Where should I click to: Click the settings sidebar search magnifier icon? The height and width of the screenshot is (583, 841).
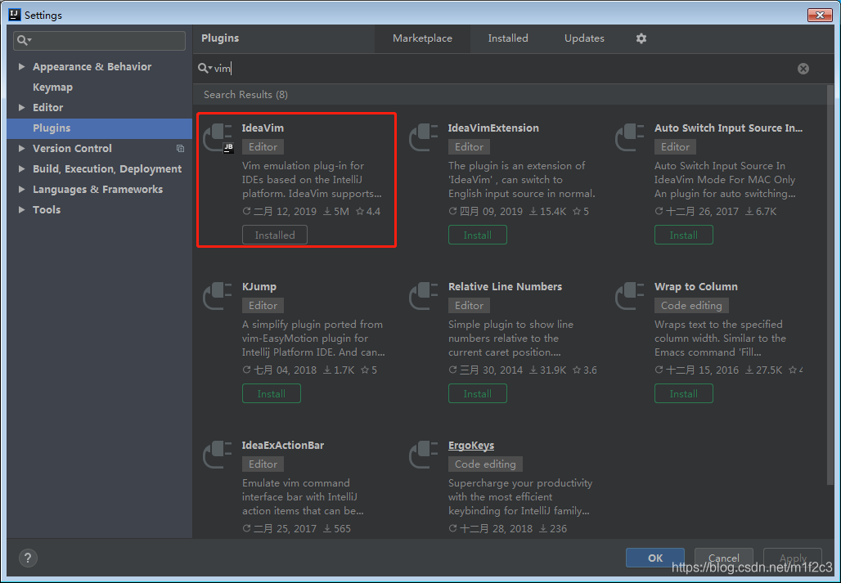pos(25,40)
